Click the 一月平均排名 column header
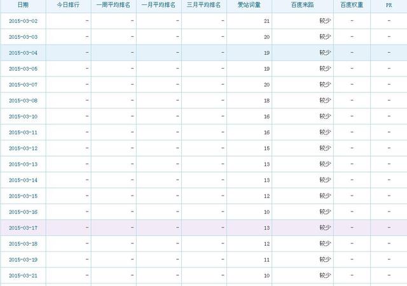 (158, 5)
